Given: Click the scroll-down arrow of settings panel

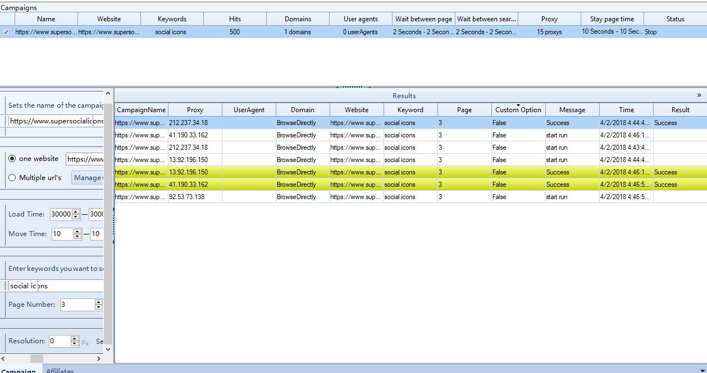Looking at the screenshot, I should [108, 348].
